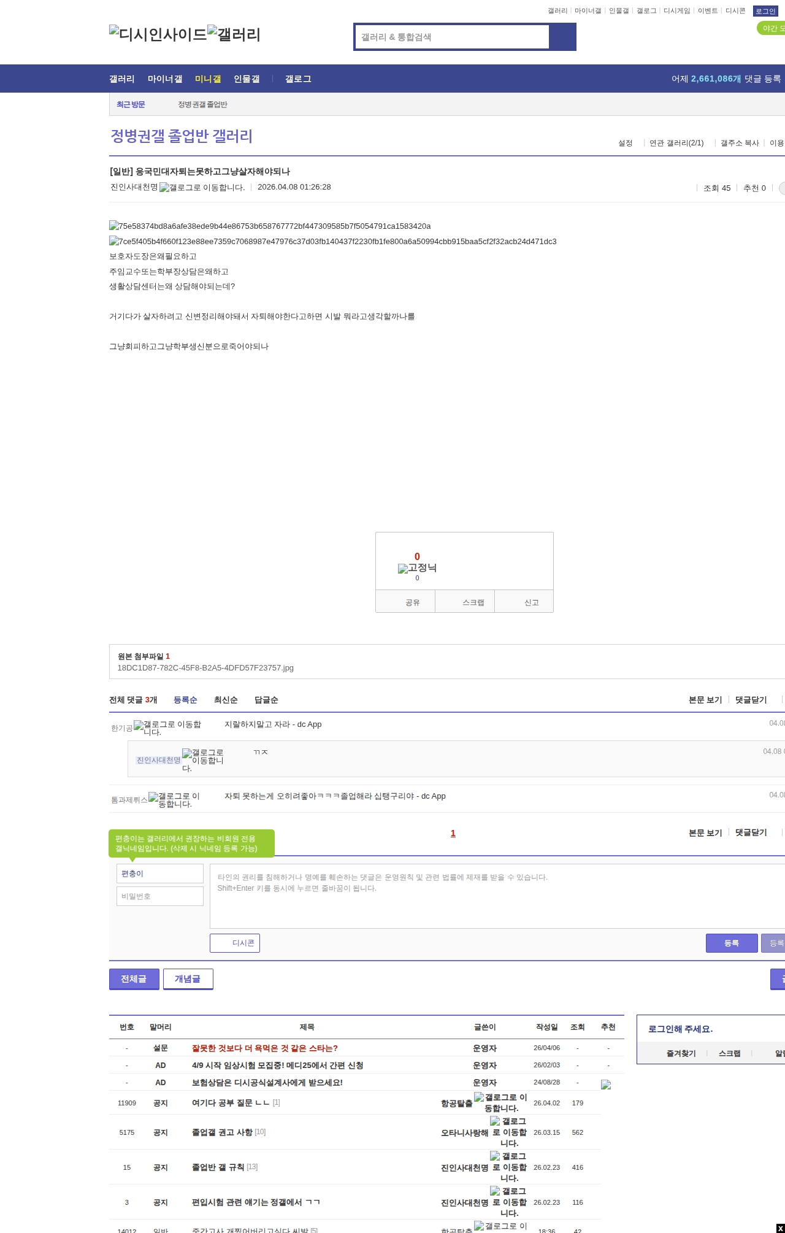
Task: Focus the 갤러리 & 통합검색 search field
Action: click(452, 37)
